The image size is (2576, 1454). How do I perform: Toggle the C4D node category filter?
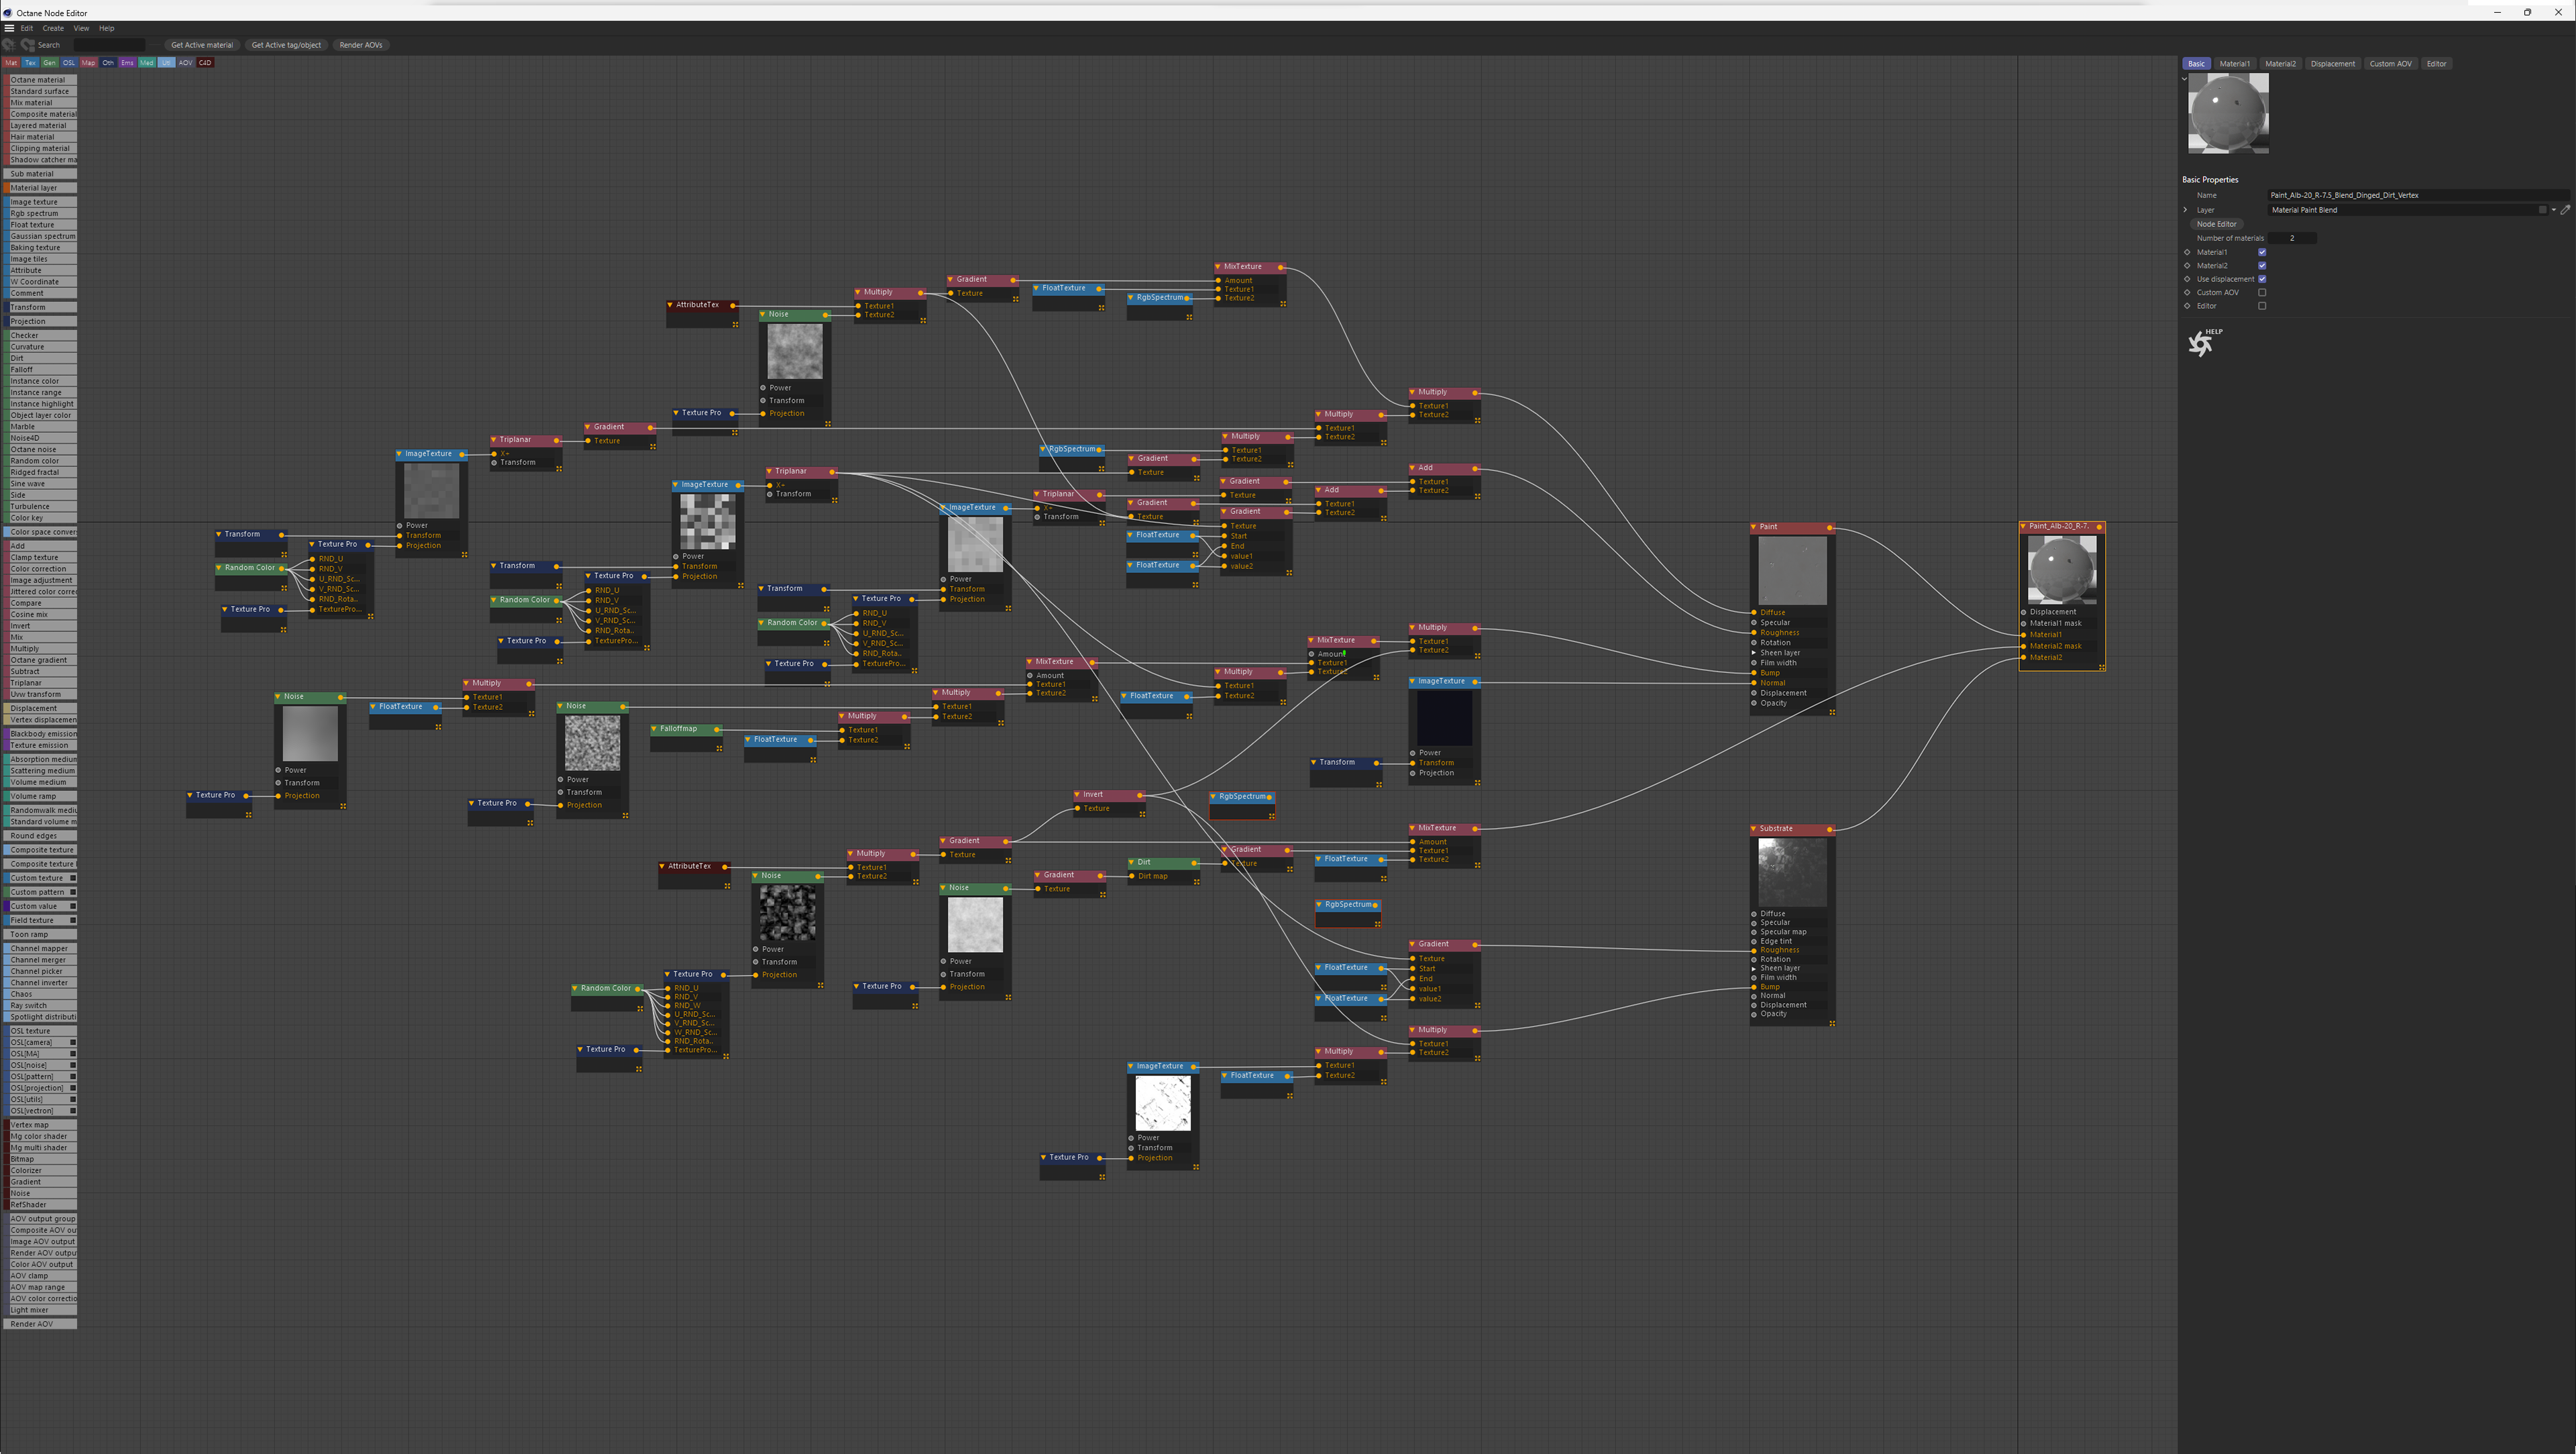(205, 63)
